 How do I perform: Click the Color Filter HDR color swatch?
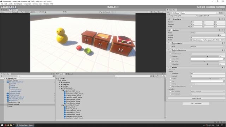click(x=207, y=59)
